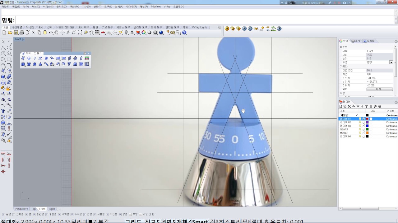Toggle the 중간점 osnap checkbox

point(34,214)
